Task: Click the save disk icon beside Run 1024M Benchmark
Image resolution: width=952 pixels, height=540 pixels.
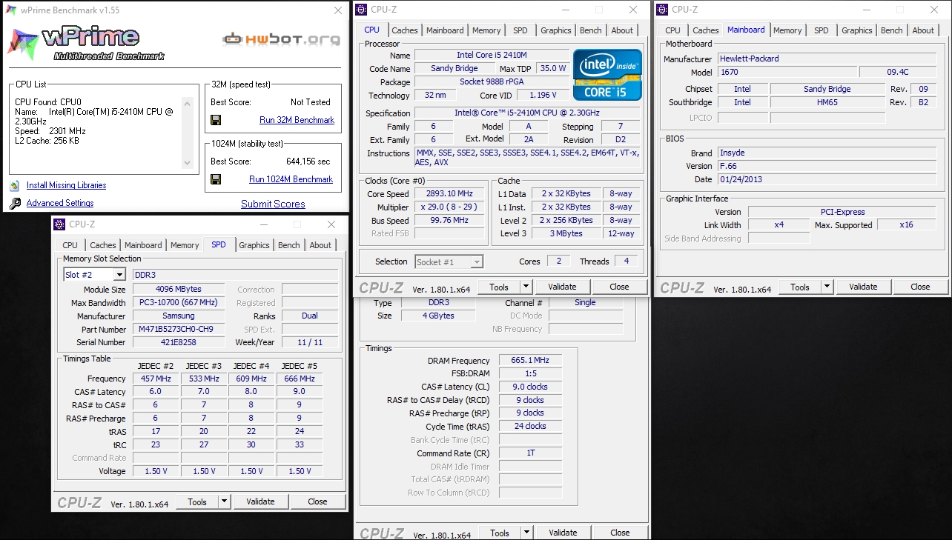Action: click(216, 179)
